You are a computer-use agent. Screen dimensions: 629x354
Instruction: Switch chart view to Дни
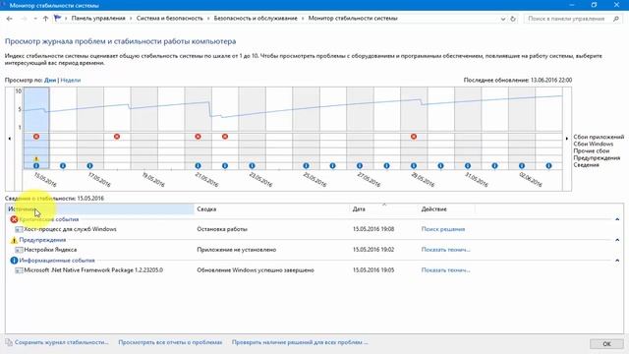point(50,81)
